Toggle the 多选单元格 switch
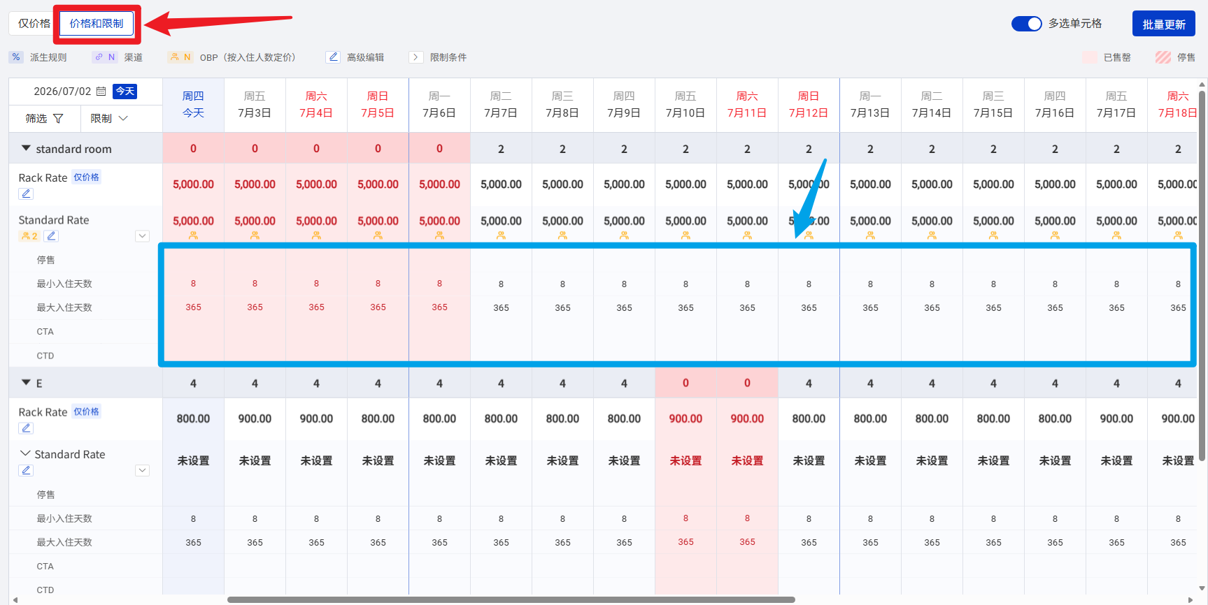 [1026, 24]
